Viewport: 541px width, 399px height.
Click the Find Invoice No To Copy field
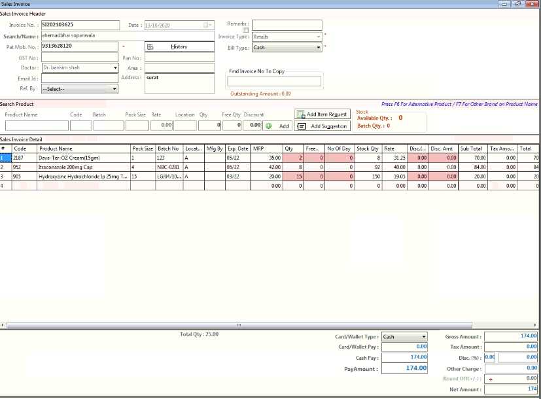(274, 82)
